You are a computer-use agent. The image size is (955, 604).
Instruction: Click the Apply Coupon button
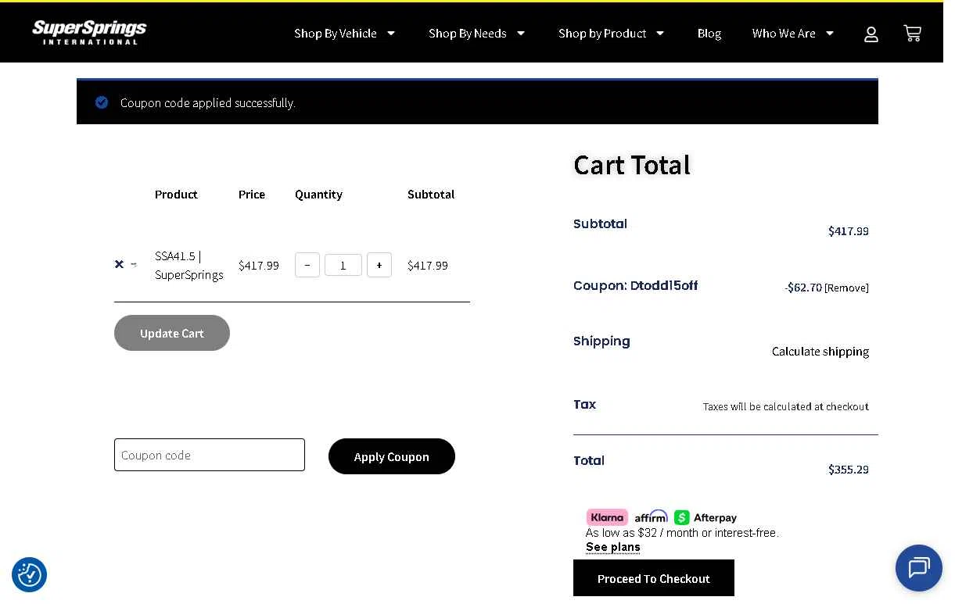tap(392, 456)
